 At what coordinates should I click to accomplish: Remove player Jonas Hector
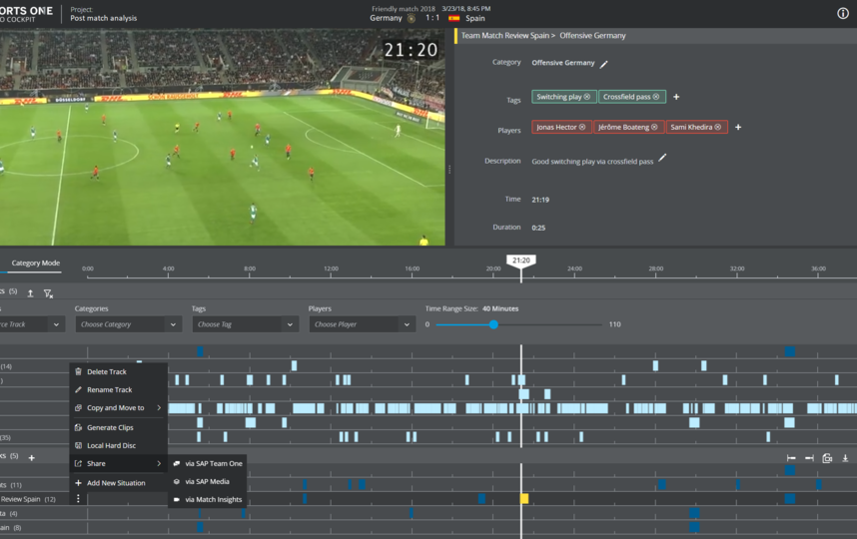pyautogui.click(x=582, y=127)
